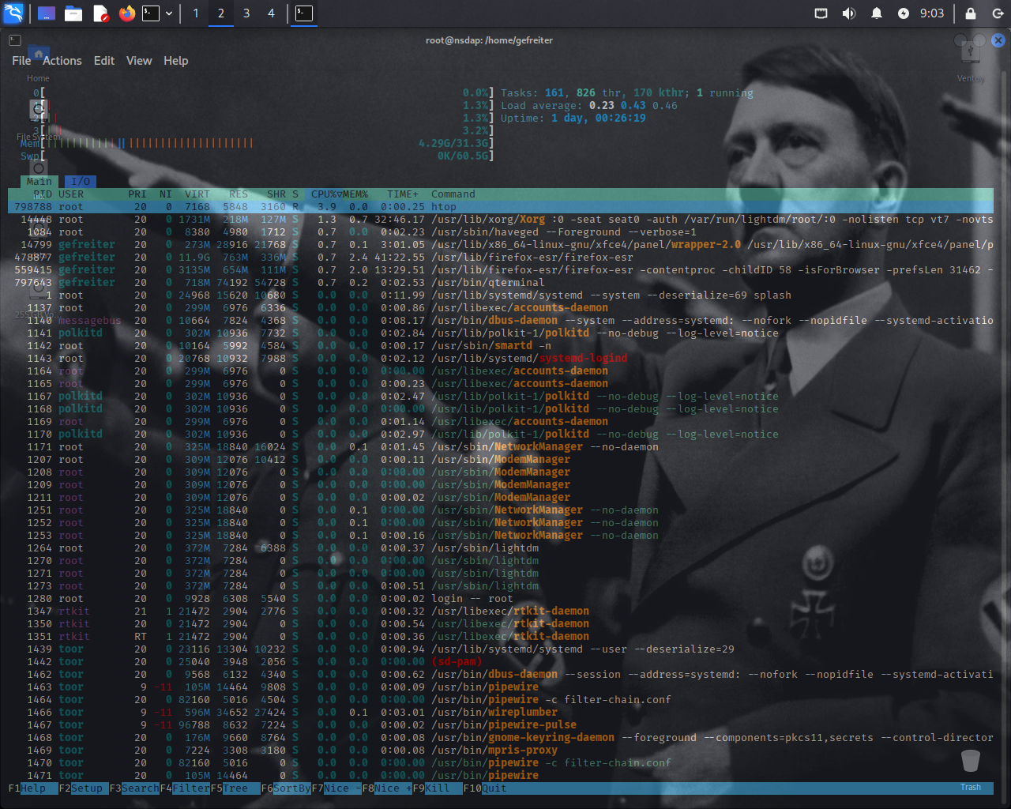Screen dimensions: 1011x809
Task: Open the View menu
Action: pyautogui.click(x=139, y=61)
